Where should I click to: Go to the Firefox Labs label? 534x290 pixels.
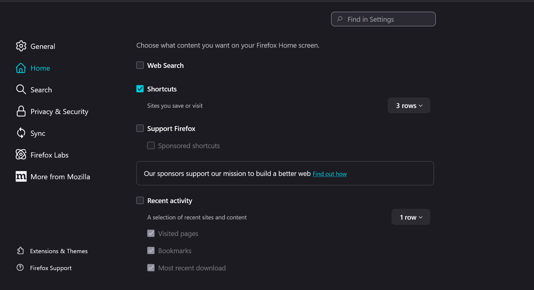[x=50, y=155]
